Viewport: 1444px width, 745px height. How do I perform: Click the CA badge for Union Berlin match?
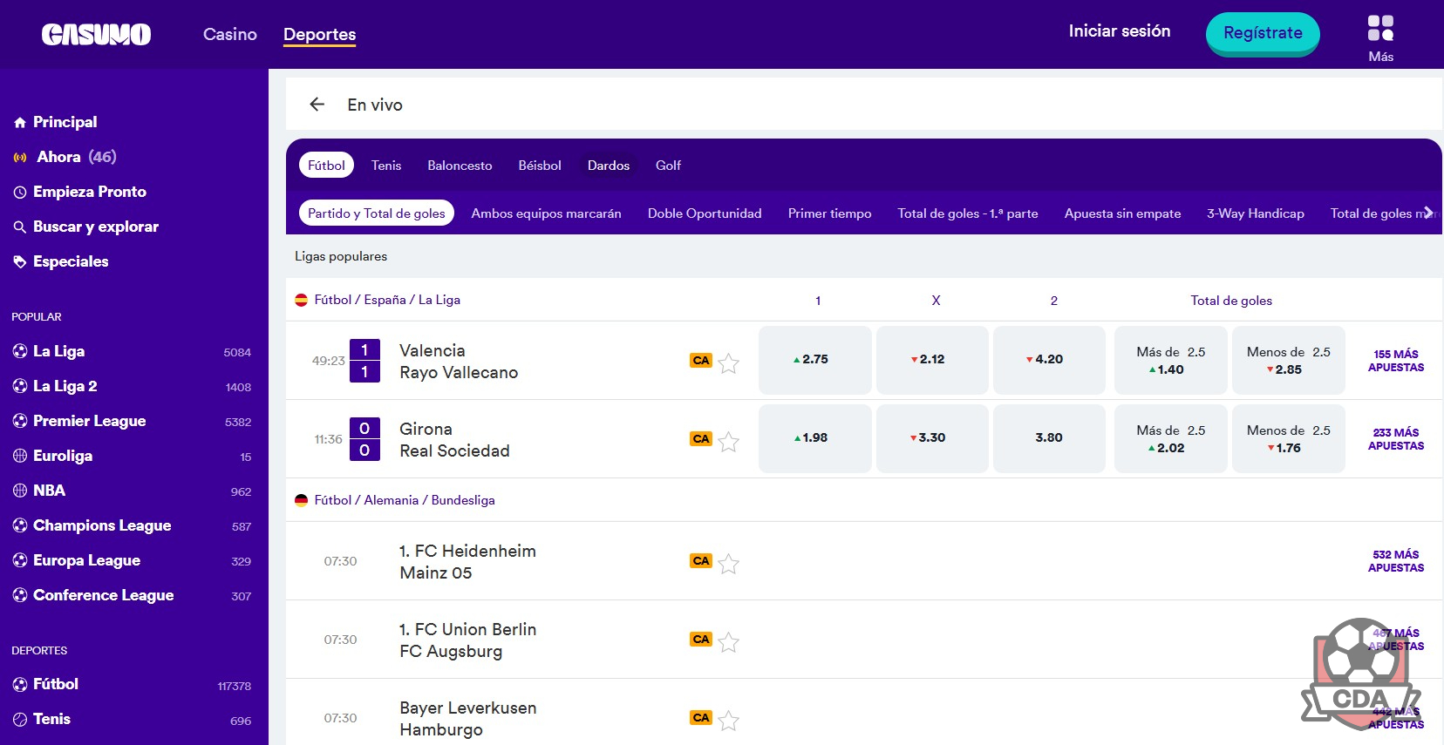tap(701, 640)
